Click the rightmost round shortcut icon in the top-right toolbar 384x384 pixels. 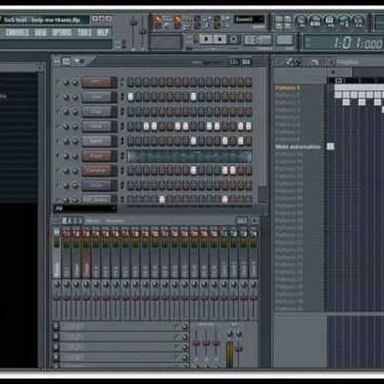point(358,20)
